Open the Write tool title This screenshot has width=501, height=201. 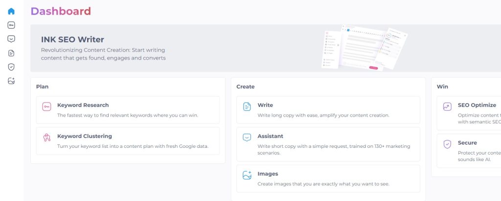point(265,105)
